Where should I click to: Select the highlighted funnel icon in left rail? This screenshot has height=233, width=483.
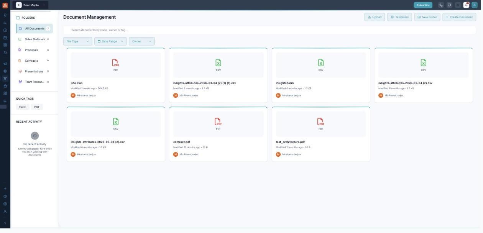pyautogui.click(x=5, y=79)
